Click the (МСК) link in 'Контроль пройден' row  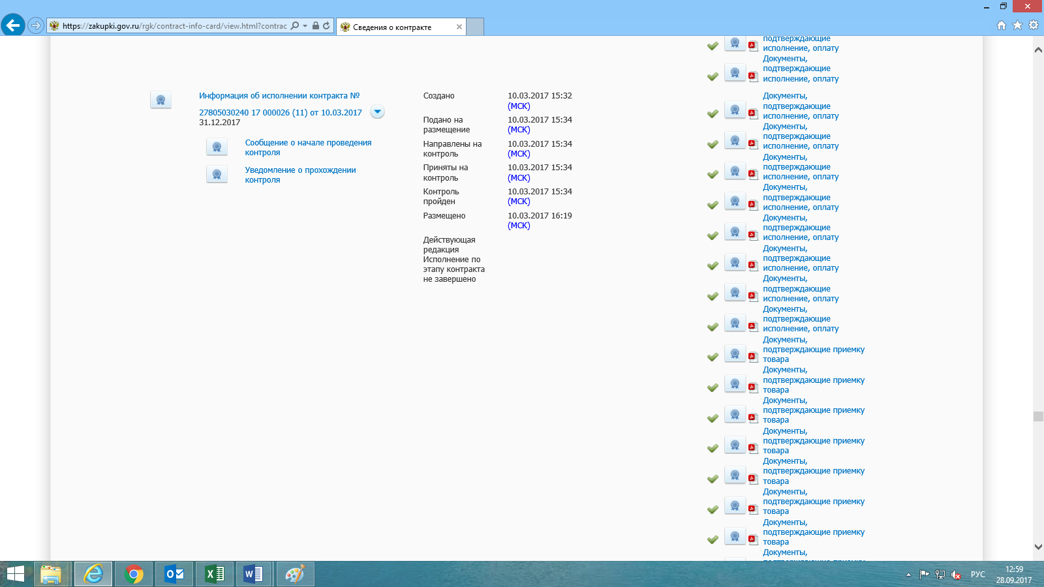(x=519, y=202)
